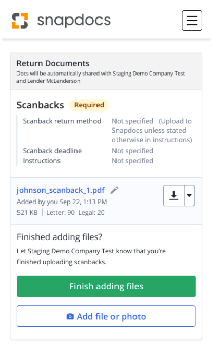Click the Letter: 90 page count
This screenshot has height=348, width=213.
(x=61, y=212)
